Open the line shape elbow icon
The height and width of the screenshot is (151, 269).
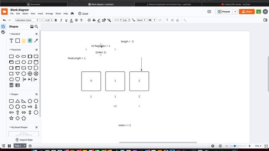tap(134, 20)
